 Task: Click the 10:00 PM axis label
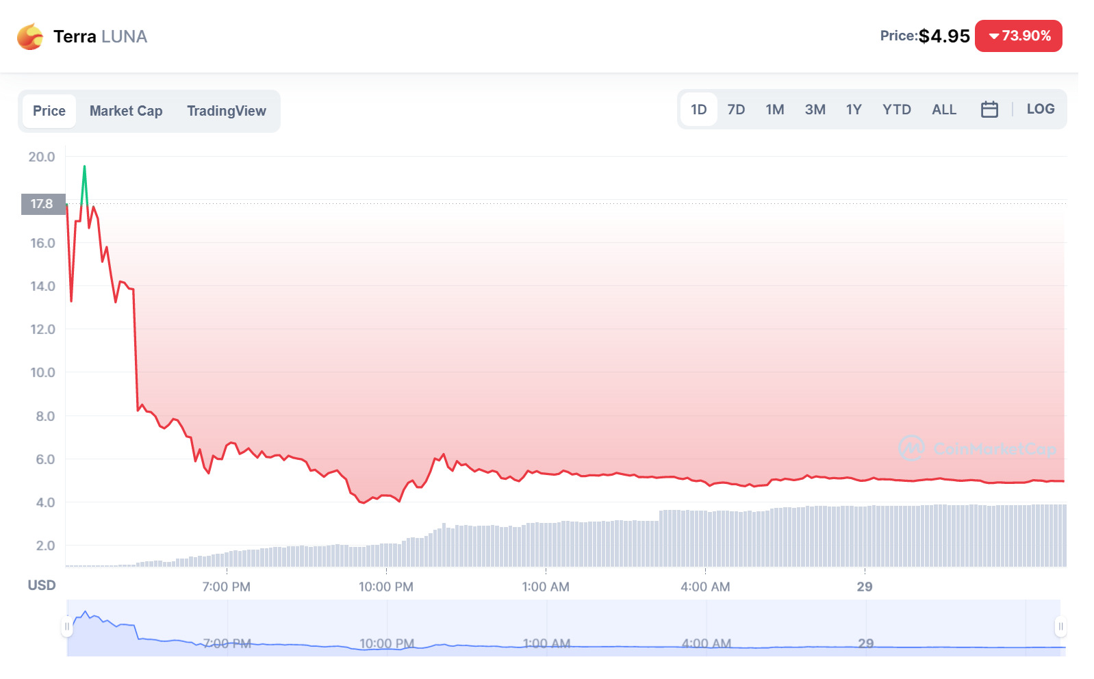pyautogui.click(x=386, y=587)
